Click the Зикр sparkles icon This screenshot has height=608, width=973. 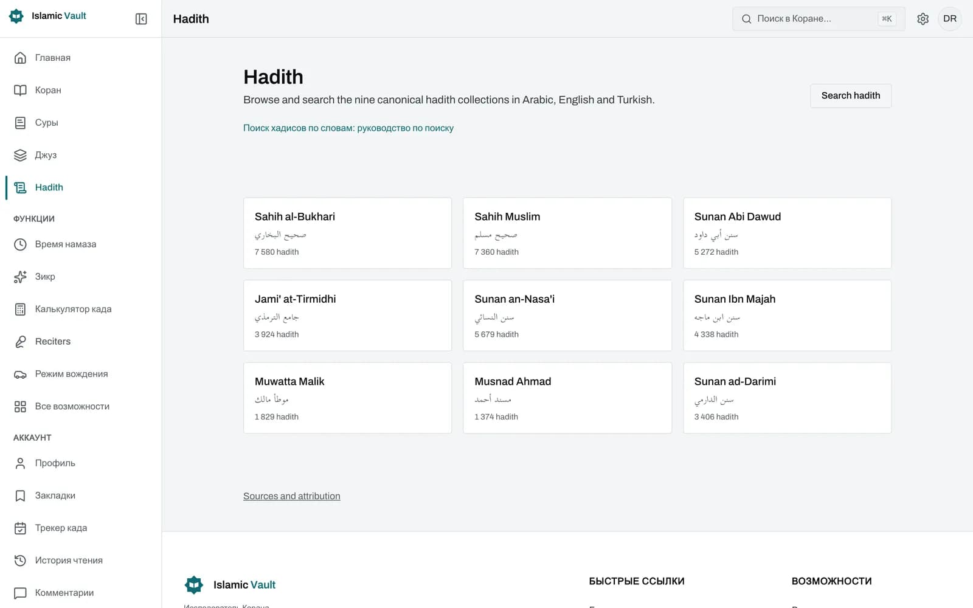pos(20,277)
